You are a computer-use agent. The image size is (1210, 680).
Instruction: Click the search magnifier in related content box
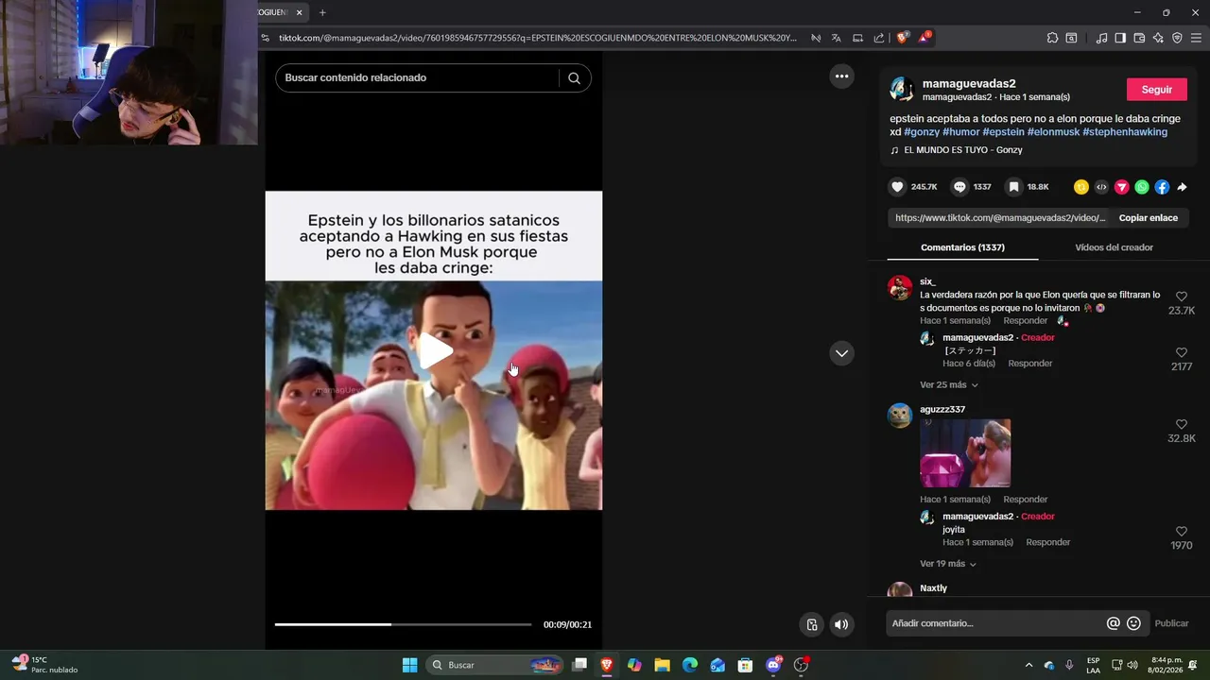574,78
